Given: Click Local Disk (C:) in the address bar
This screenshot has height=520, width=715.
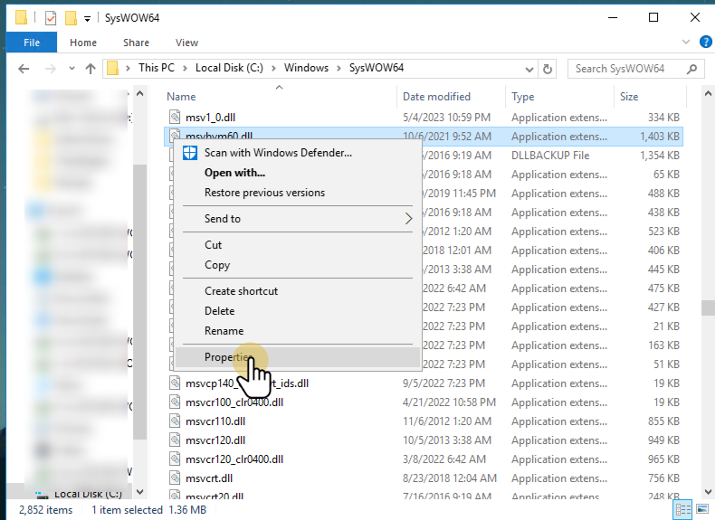Looking at the screenshot, I should coord(229,68).
